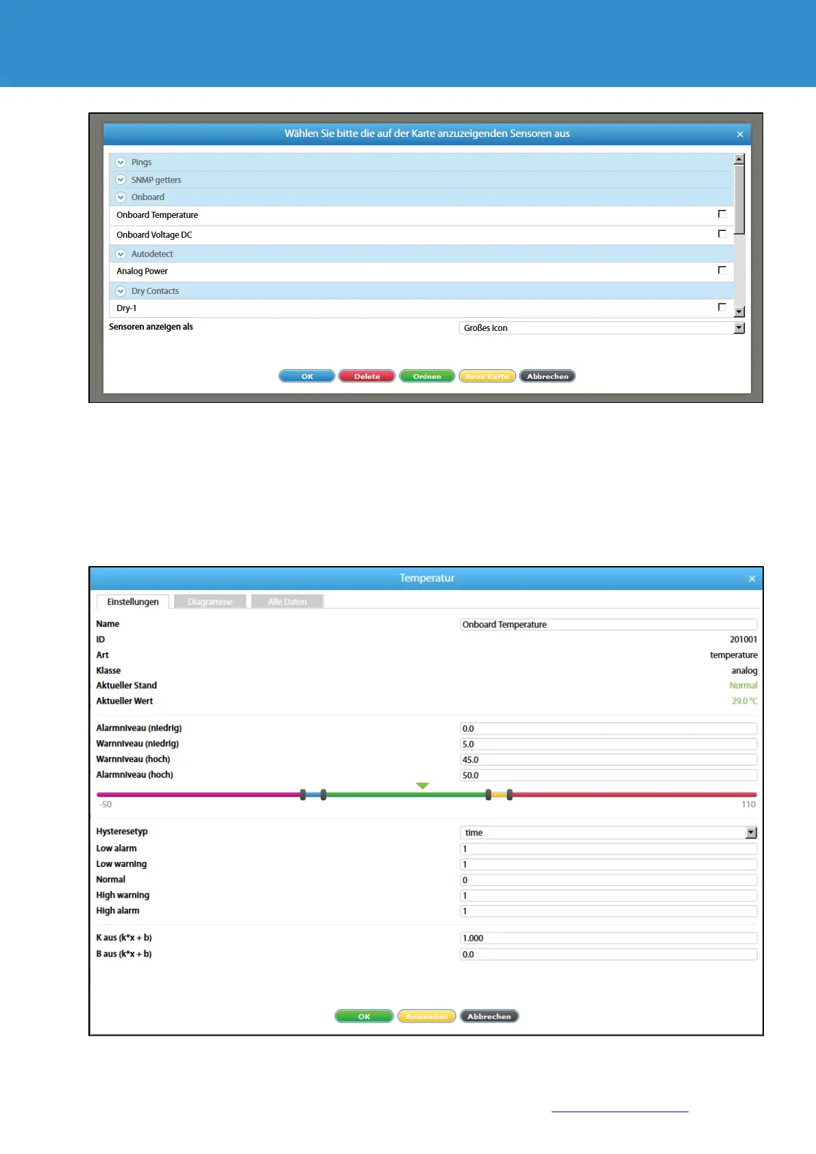The height and width of the screenshot is (1154, 816).
Task: Click the high warning slider handle
Action: pos(489,795)
